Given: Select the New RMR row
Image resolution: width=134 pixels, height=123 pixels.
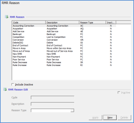Looking at the screenshot, I should (64, 54).
